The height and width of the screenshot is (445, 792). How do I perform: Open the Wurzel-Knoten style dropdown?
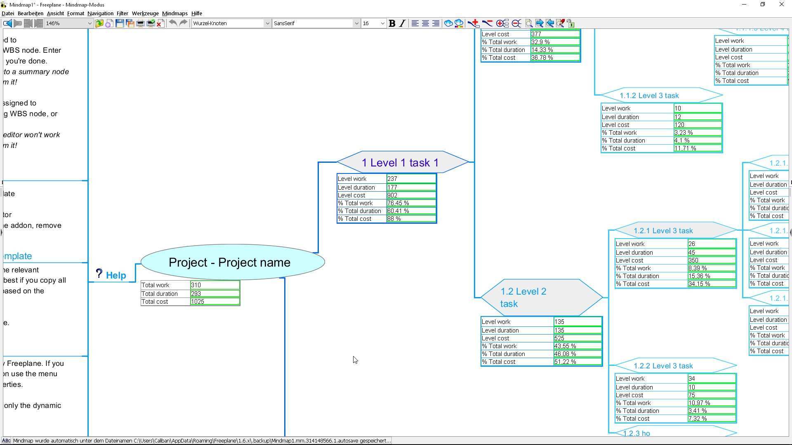pyautogui.click(x=267, y=23)
